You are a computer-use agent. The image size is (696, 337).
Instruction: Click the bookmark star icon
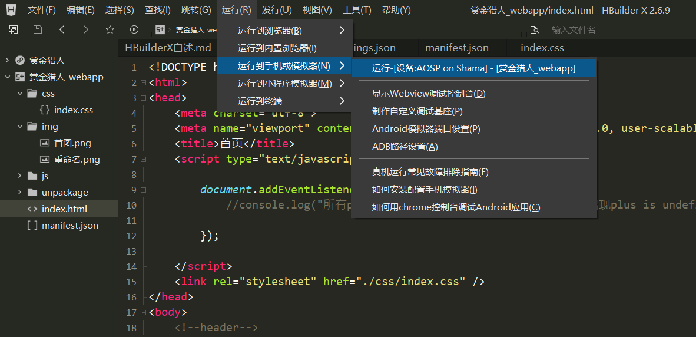pos(110,29)
